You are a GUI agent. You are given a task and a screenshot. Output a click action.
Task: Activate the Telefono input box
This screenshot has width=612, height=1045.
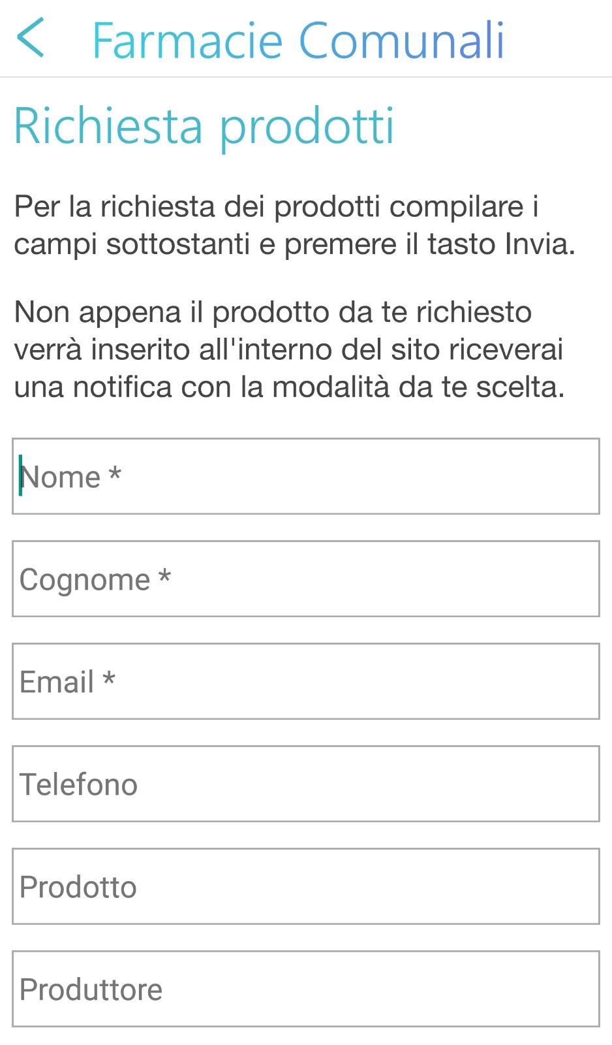click(305, 784)
